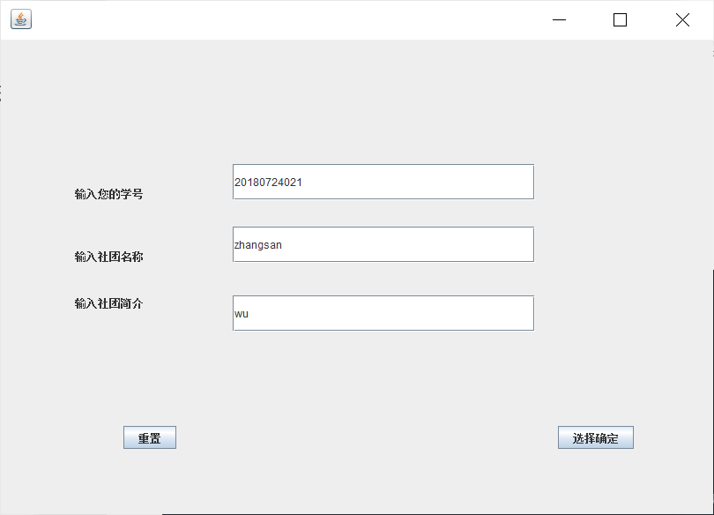The width and height of the screenshot is (714, 515).
Task: Place cursor after the text 20180724021
Action: click(304, 182)
